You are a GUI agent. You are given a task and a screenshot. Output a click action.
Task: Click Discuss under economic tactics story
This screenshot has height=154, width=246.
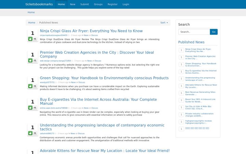[x=81, y=133]
